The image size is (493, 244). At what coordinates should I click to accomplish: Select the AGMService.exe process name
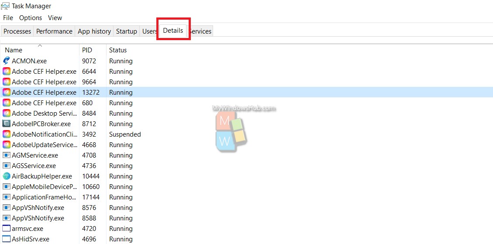pos(35,155)
